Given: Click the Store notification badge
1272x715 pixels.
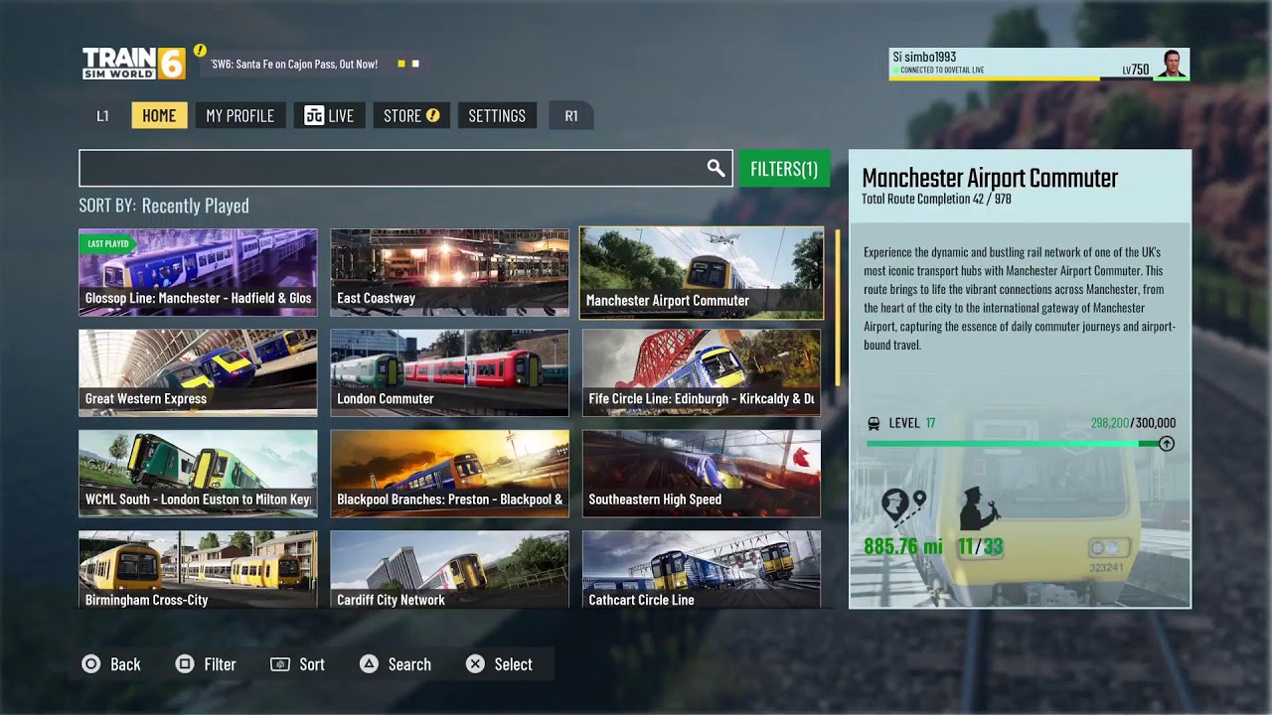Looking at the screenshot, I should click(x=433, y=115).
